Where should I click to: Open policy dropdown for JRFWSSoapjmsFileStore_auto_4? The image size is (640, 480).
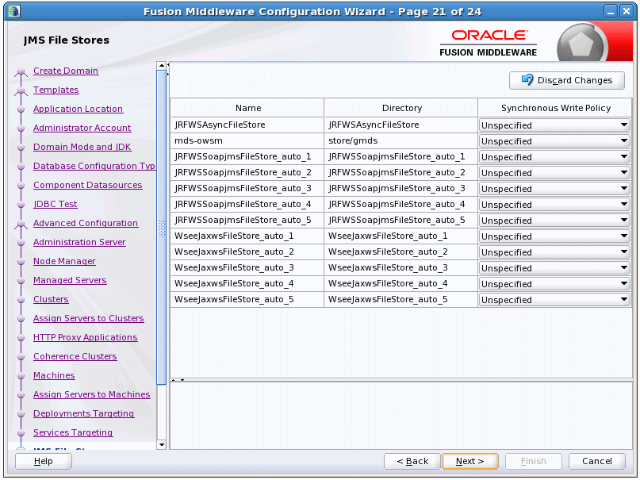[554, 205]
